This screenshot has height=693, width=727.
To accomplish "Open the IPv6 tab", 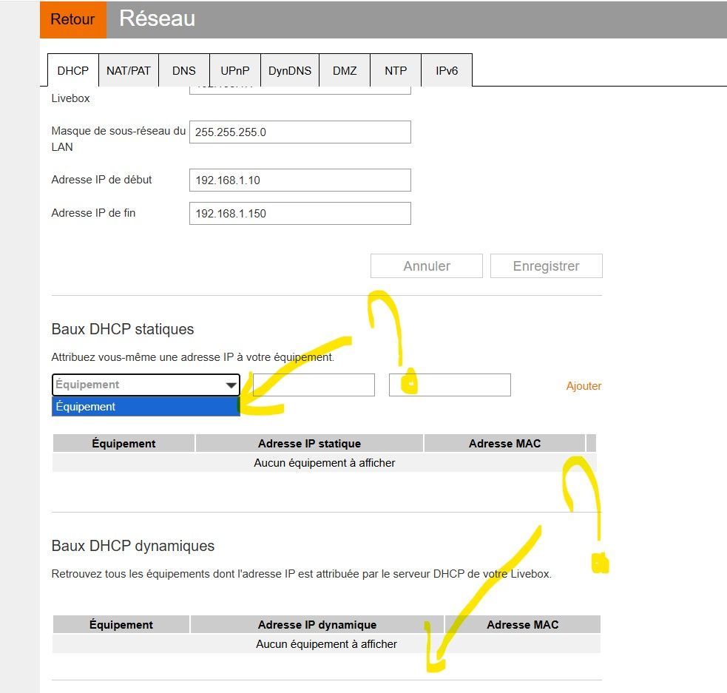I will (x=447, y=70).
